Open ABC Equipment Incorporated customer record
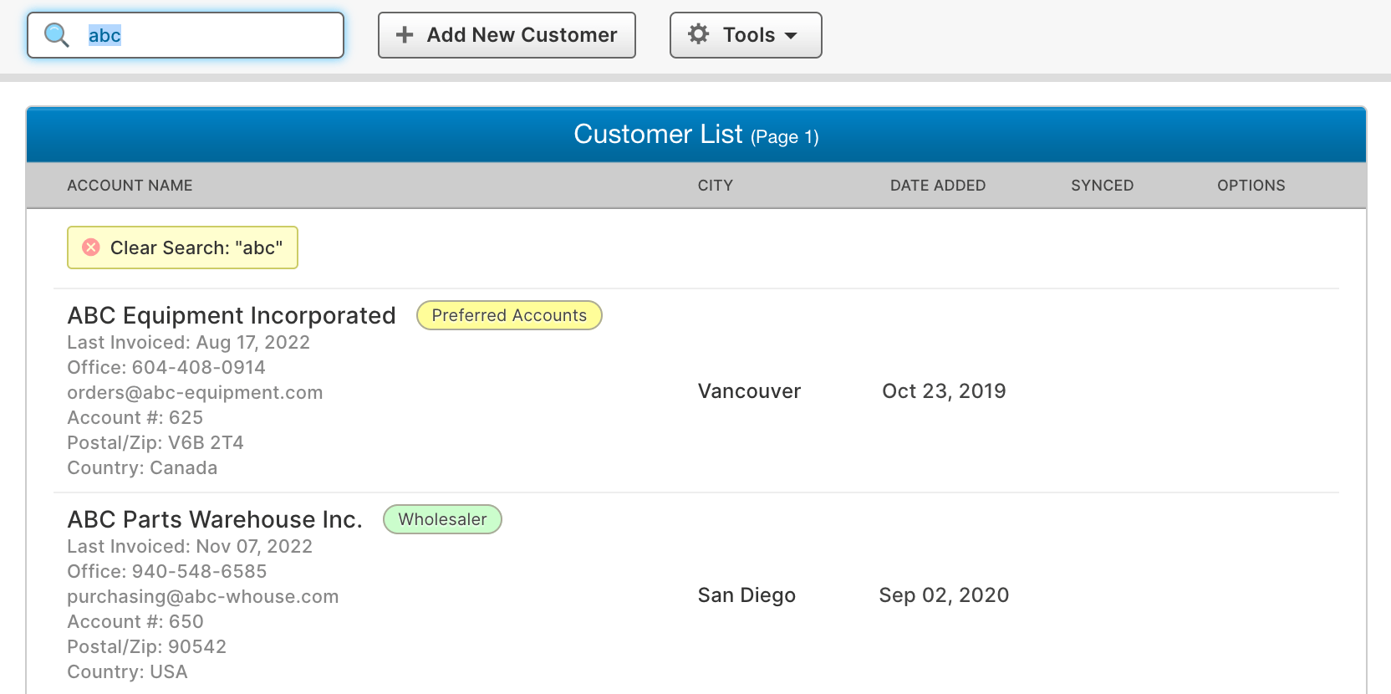This screenshot has height=694, width=1391. (232, 315)
